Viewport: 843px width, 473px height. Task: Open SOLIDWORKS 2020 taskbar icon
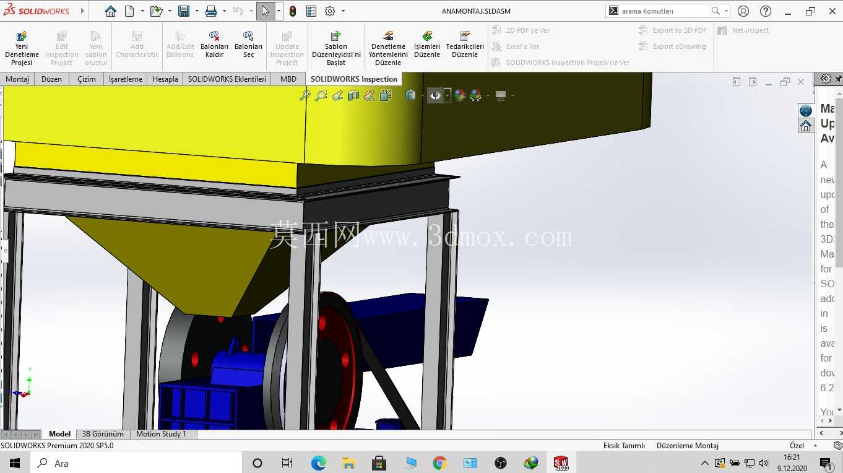[x=561, y=462]
